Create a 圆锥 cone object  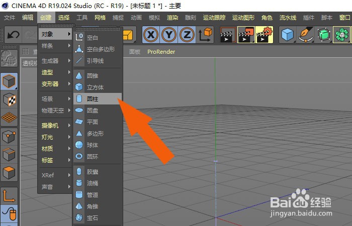(98, 76)
